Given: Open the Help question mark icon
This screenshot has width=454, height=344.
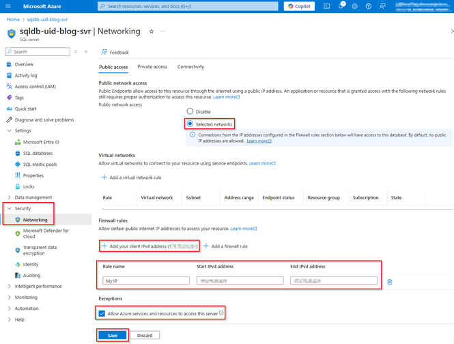Looking at the screenshot, I should tap(368, 6).
